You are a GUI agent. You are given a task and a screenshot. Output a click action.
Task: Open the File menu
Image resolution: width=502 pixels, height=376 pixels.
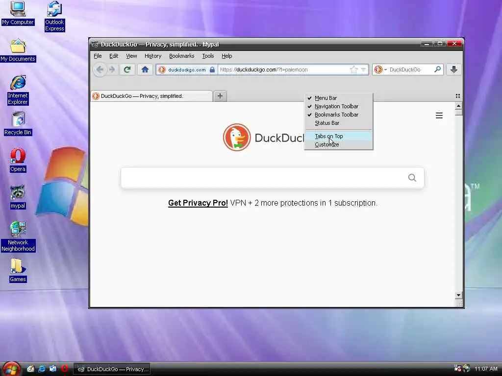click(98, 56)
